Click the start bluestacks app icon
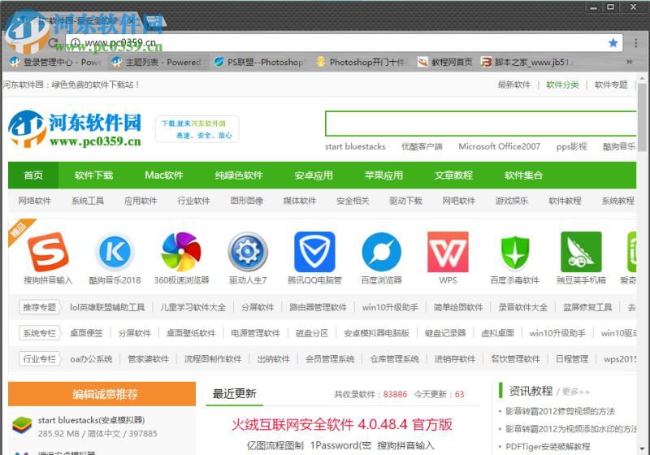 [x=22, y=426]
